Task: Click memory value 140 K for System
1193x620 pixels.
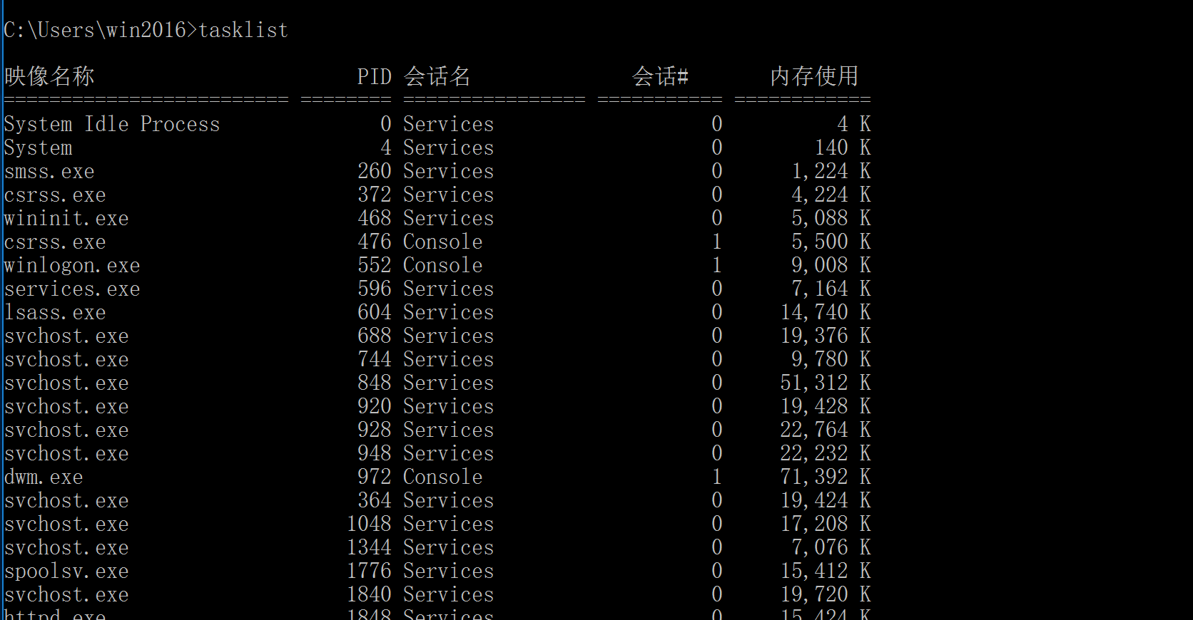Action: tap(843, 148)
